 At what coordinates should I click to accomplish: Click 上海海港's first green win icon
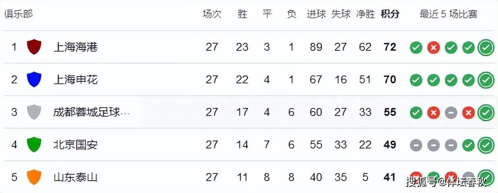[x=416, y=48]
